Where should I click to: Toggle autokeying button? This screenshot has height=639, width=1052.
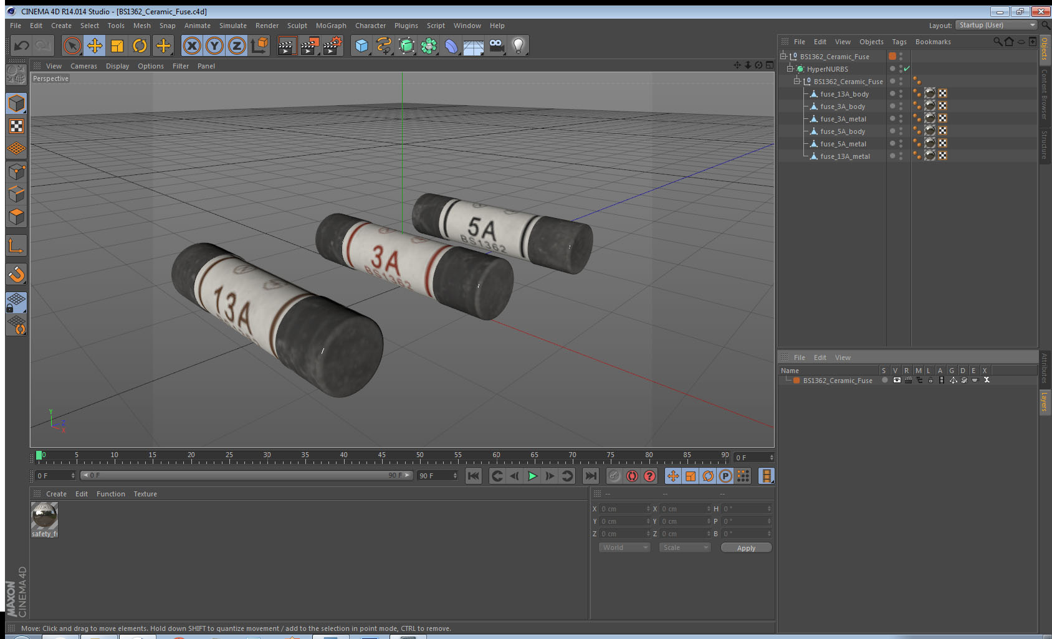tap(632, 476)
